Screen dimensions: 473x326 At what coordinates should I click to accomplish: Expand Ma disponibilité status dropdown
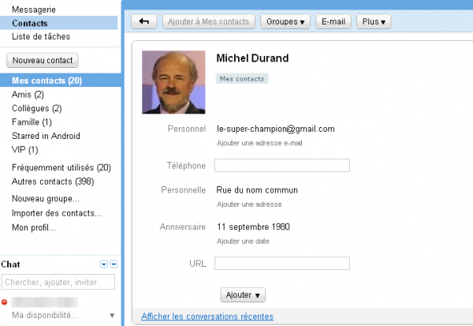[111, 316]
